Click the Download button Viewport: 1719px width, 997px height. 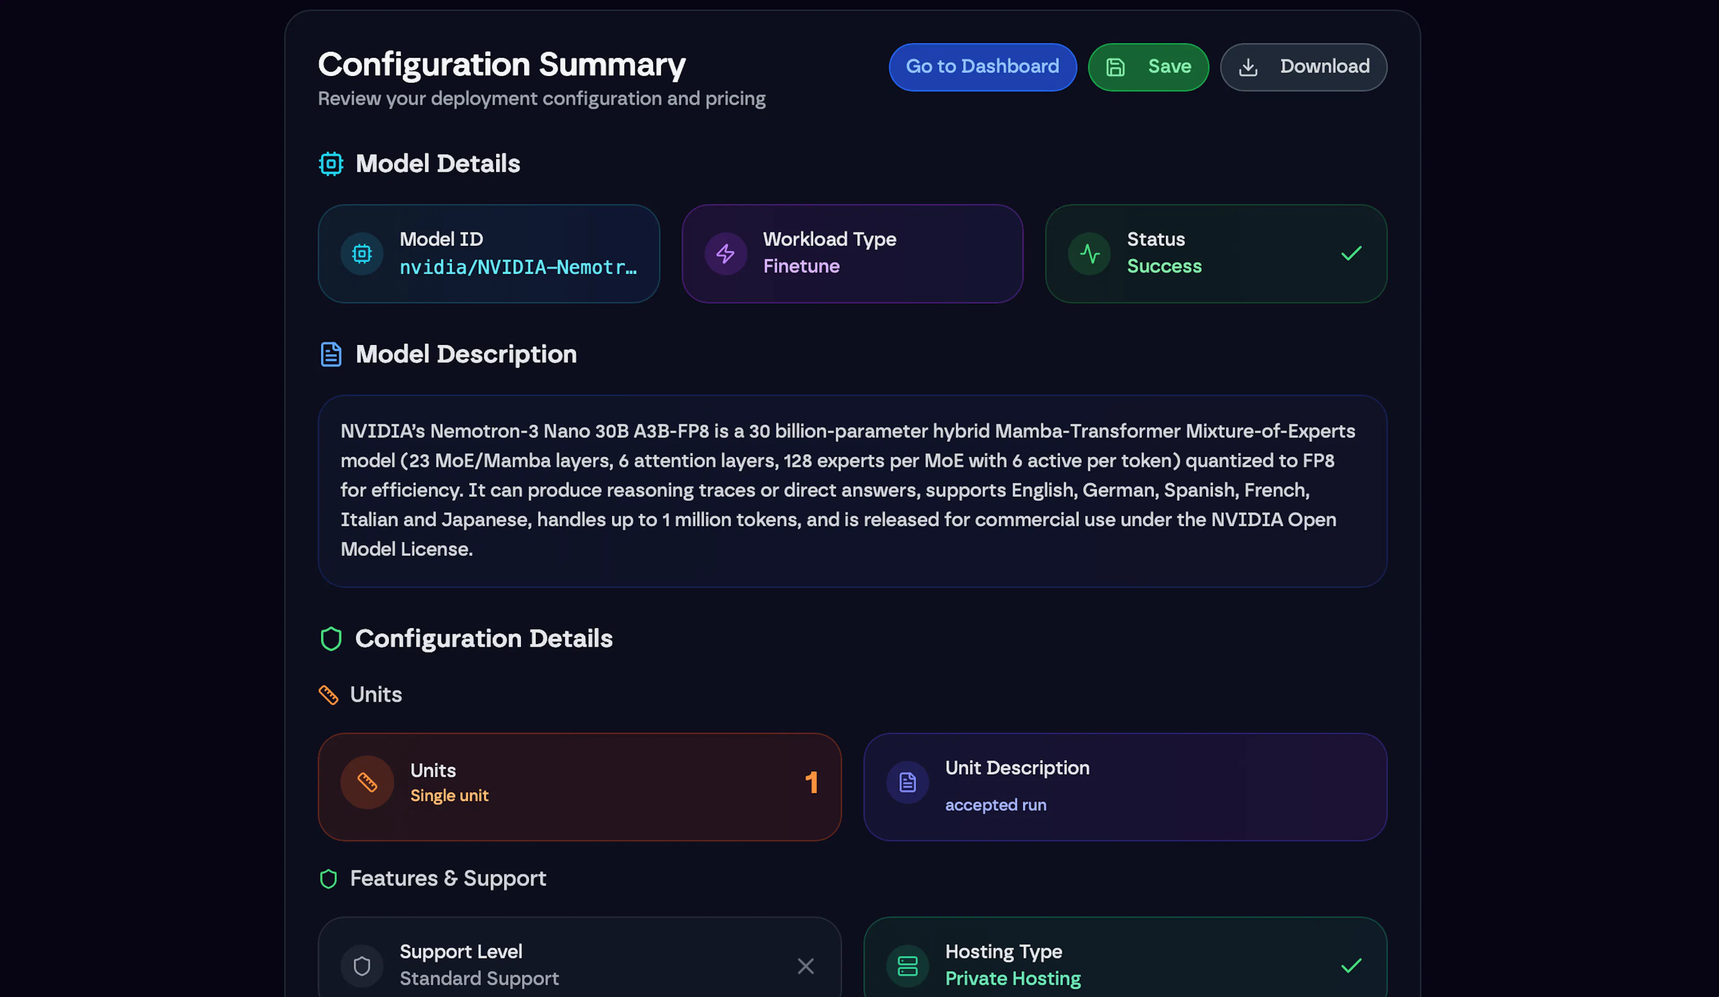click(x=1303, y=67)
